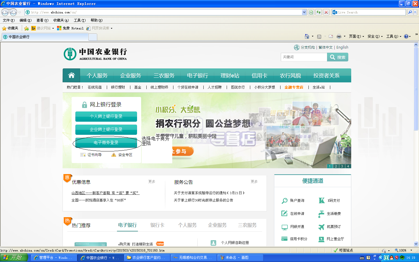Click the IE Refresh icon
The height and width of the screenshot is (262, 419).
319,12
